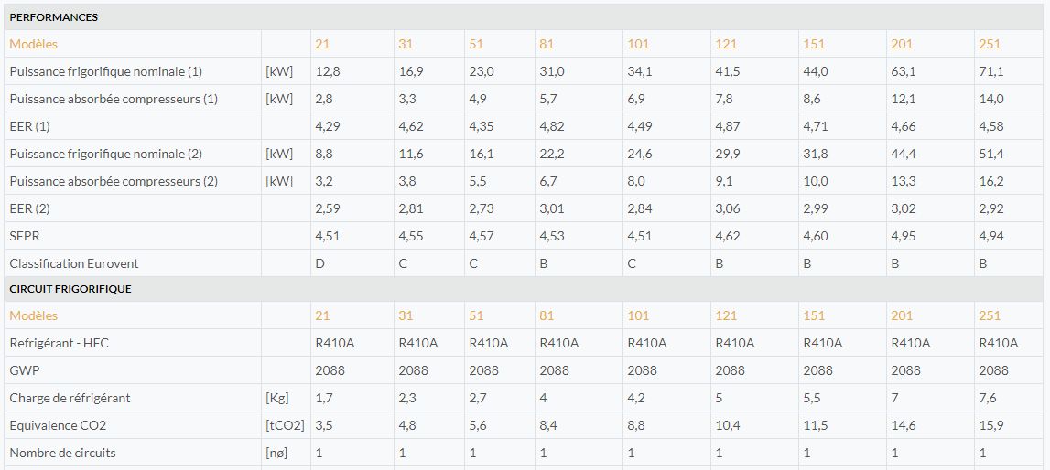Select the EER (1) row label
This screenshot has width=1050, height=470.
29,126
